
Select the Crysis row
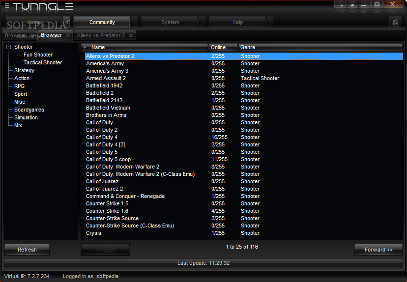(244, 233)
